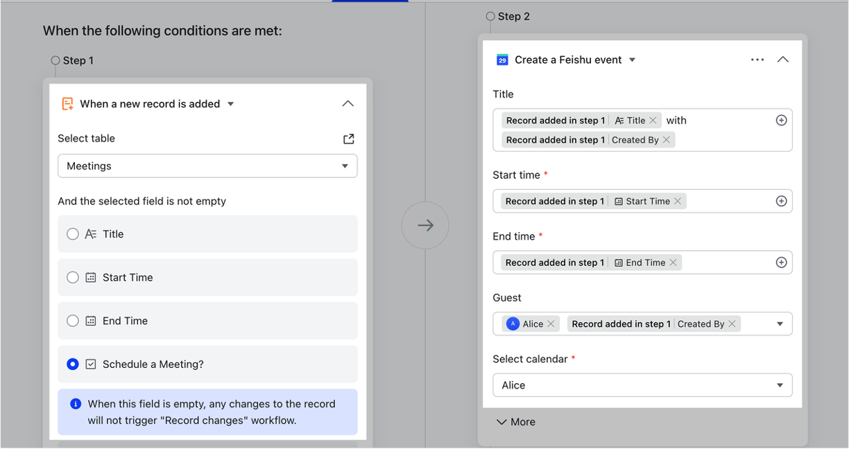Select the Start Time radio button
Screen dimensions: 849x449
pos(73,278)
